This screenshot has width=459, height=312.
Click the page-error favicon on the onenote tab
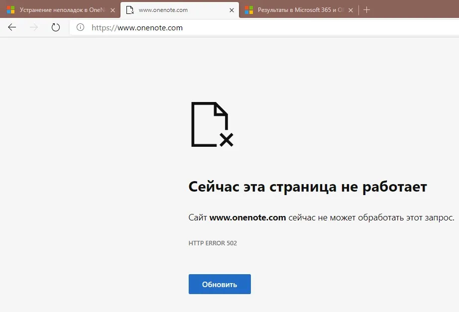[x=130, y=10]
